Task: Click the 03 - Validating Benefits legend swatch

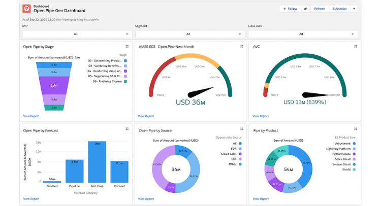Action: (125, 66)
